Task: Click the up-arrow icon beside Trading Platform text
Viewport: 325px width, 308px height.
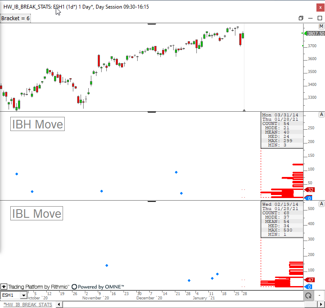Action: [x=4, y=287]
